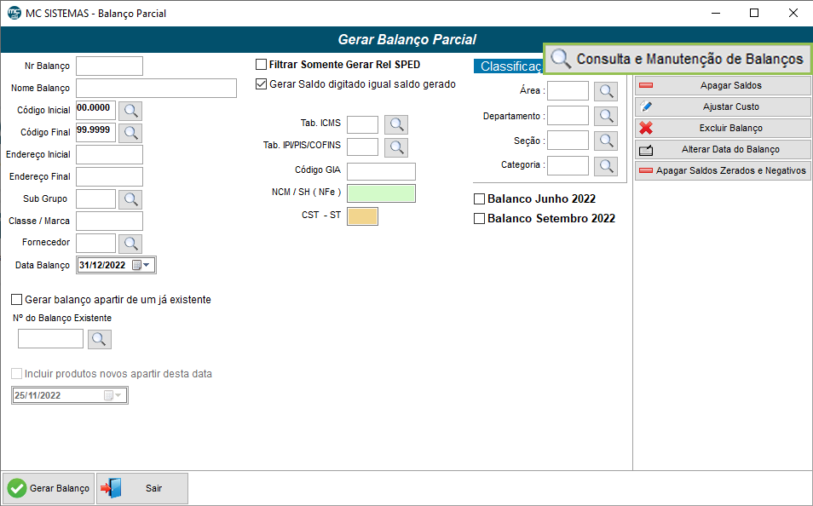
Task: Click the Sair exit button
Action: point(142,488)
